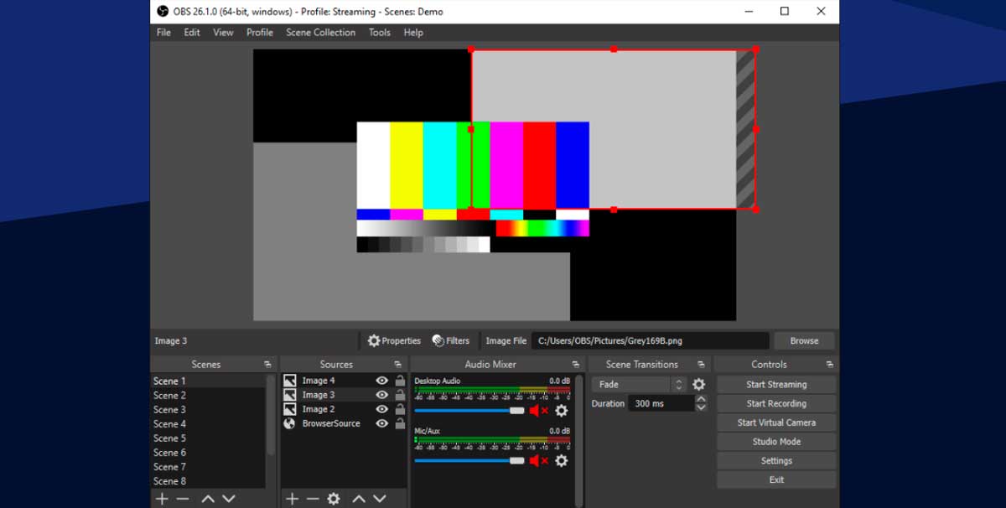Click the add scene plus icon
This screenshot has height=508, width=1006.
tap(163, 499)
